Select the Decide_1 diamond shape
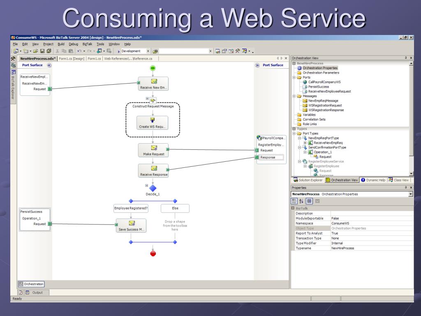421x316 pixels. (x=153, y=188)
